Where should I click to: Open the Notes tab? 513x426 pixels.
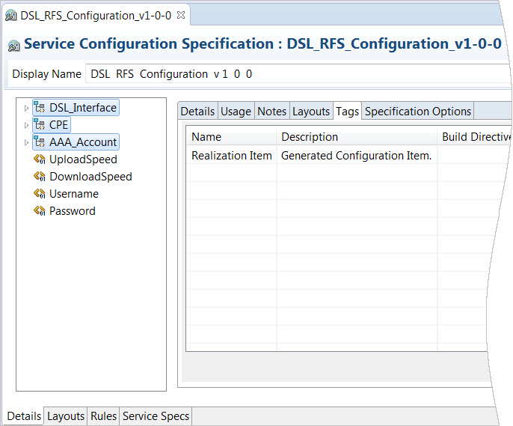271,112
